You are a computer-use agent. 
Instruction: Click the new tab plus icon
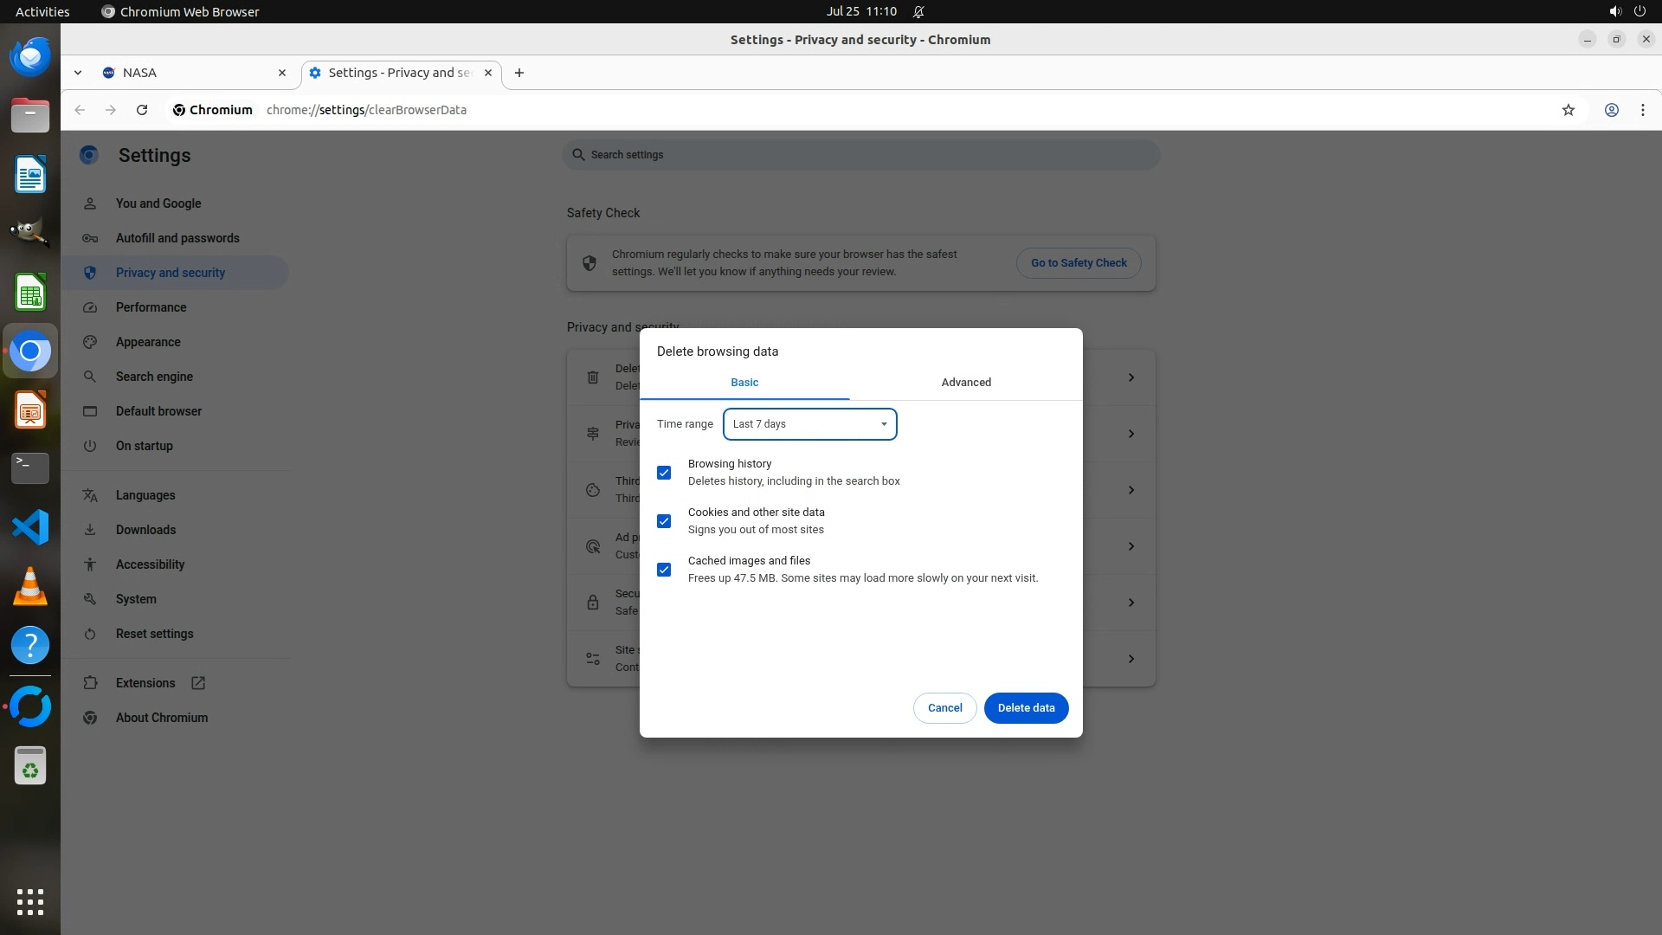(x=519, y=73)
